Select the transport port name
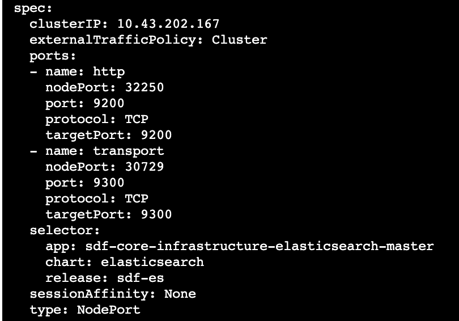 pyautogui.click(x=129, y=151)
